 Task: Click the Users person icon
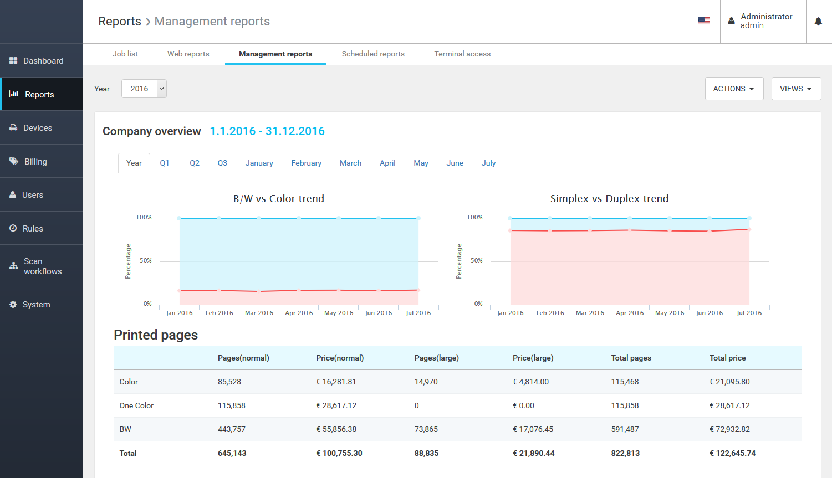(13, 195)
